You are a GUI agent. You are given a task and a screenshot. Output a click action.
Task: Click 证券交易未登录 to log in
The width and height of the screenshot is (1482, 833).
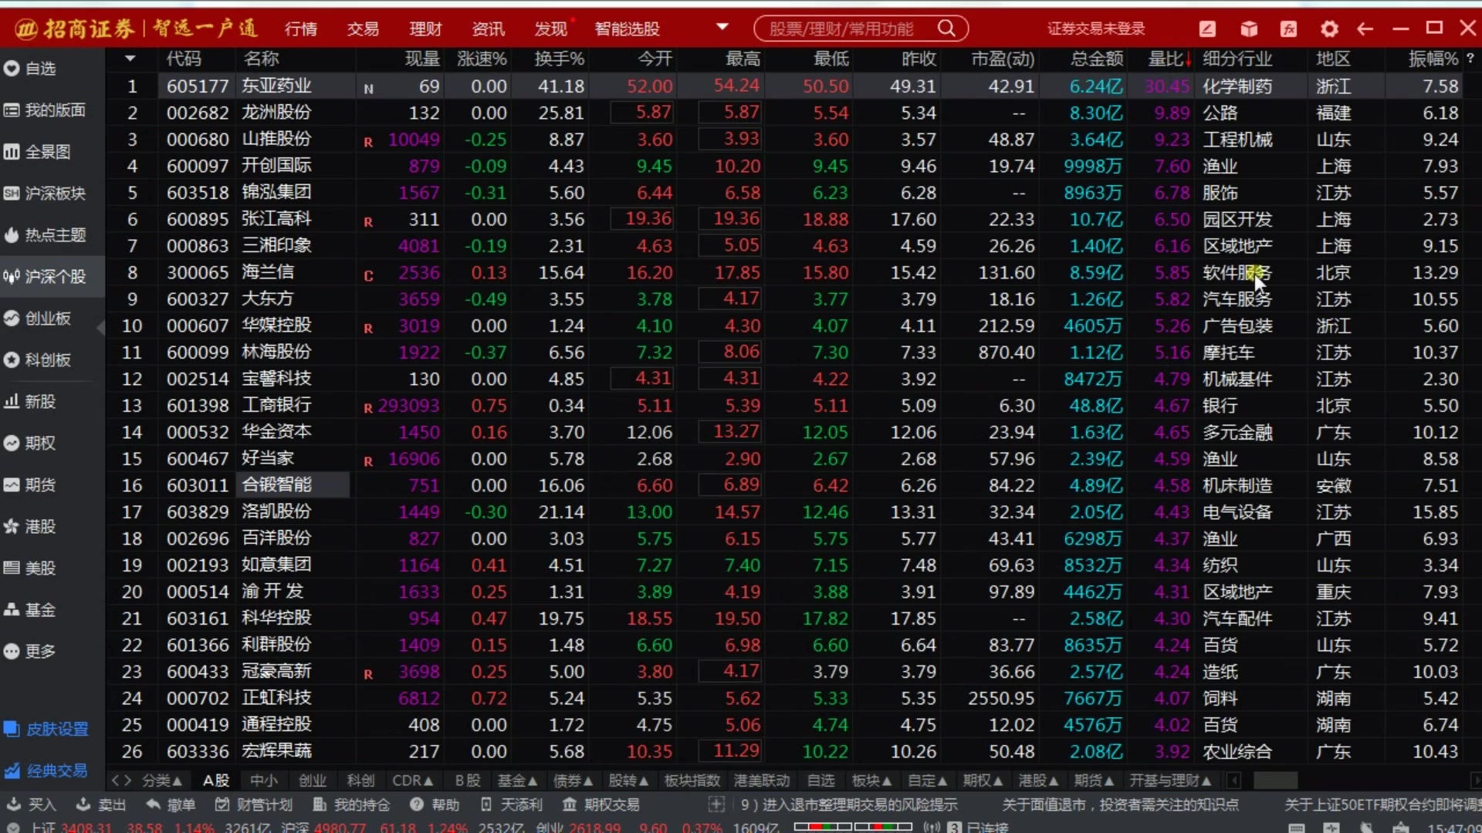(1096, 29)
